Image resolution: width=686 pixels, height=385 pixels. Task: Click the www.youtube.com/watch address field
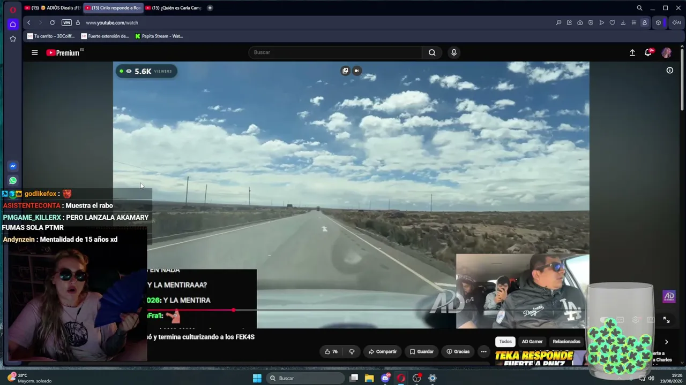point(112,22)
